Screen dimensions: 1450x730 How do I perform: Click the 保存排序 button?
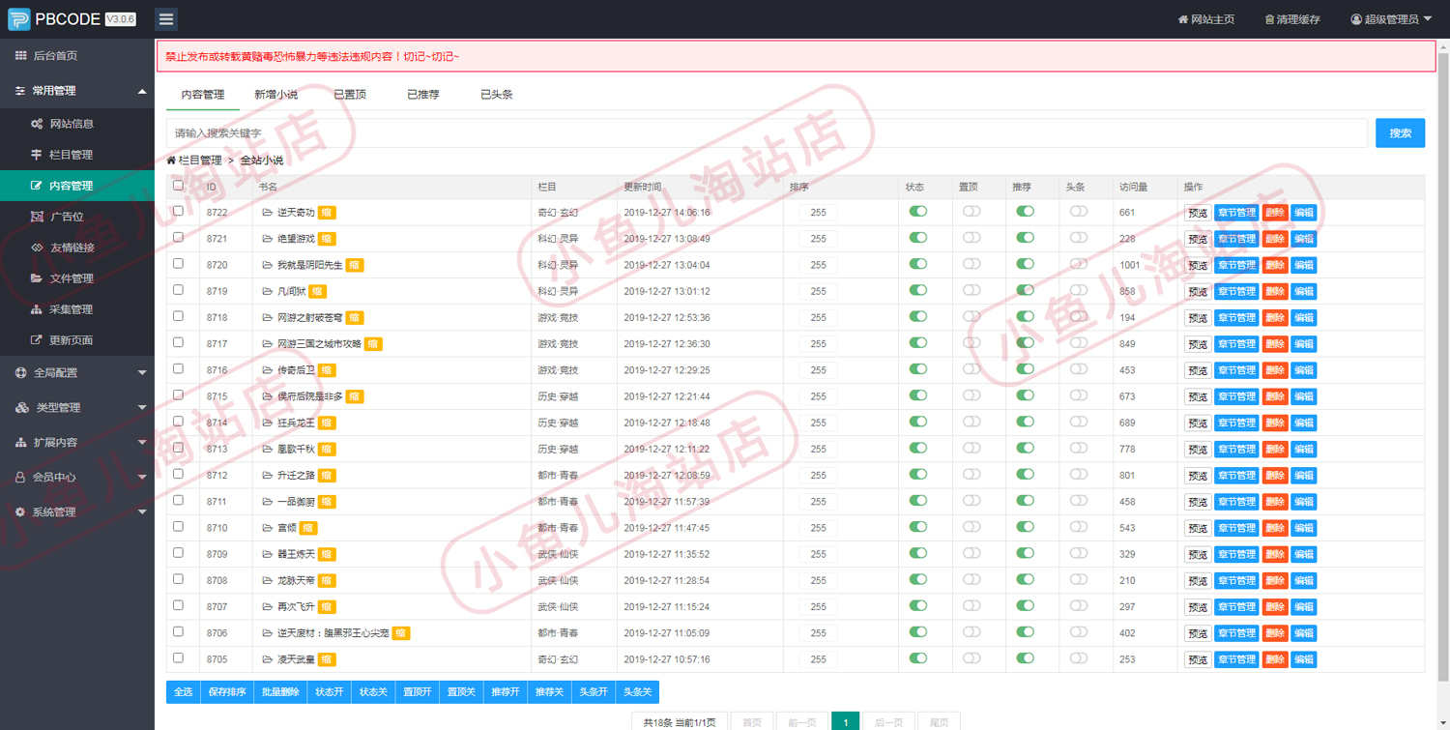pos(227,692)
